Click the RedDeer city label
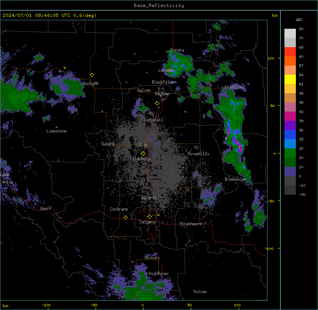This screenshot has height=310, width=318. pyautogui.click(x=162, y=94)
